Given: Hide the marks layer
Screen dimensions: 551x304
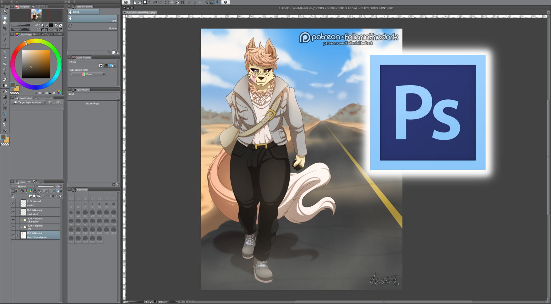Looking at the screenshot, I should coord(13,203).
